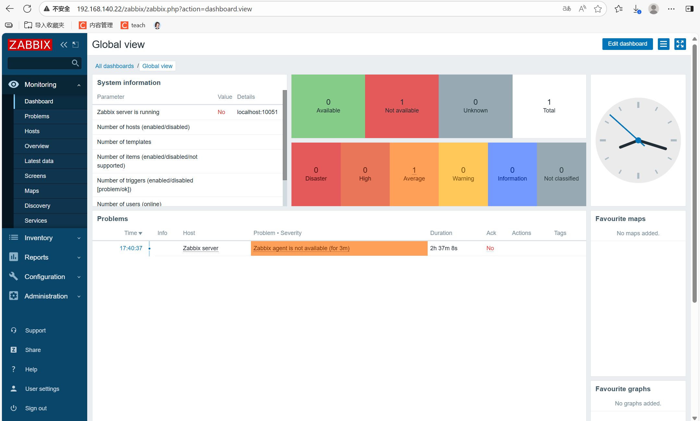Viewport: 700px width, 421px height.
Task: Click the ZABBIX logo
Action: [x=30, y=45]
